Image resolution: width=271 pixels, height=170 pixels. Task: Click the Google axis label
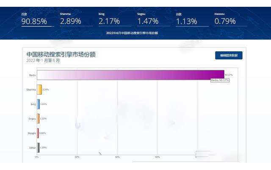click(30, 133)
